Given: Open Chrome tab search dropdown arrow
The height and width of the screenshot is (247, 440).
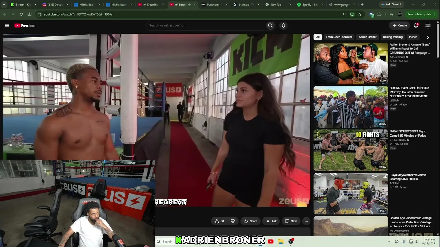Looking at the screenshot, I should tap(4, 5).
